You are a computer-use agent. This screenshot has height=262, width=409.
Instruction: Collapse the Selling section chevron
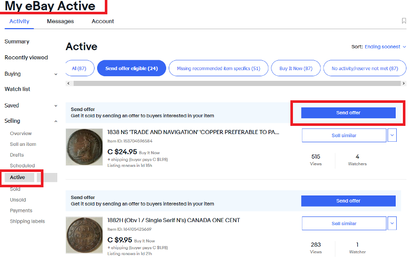(x=56, y=121)
